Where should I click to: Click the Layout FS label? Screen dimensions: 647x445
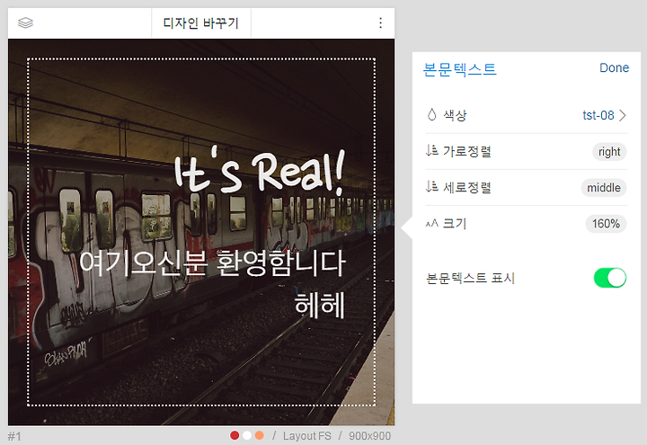tap(307, 436)
